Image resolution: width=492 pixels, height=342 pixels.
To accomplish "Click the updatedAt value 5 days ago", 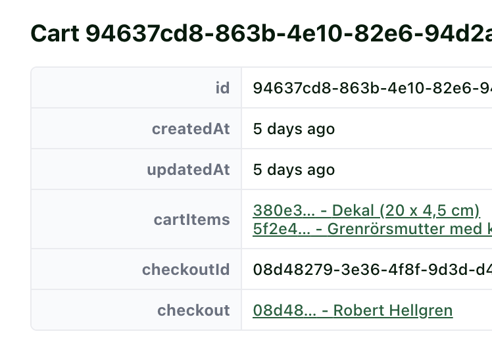I will [294, 170].
